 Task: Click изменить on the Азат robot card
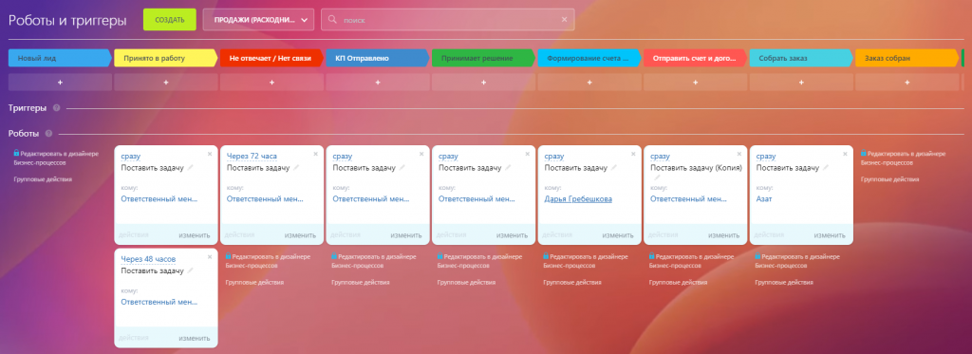coord(830,235)
